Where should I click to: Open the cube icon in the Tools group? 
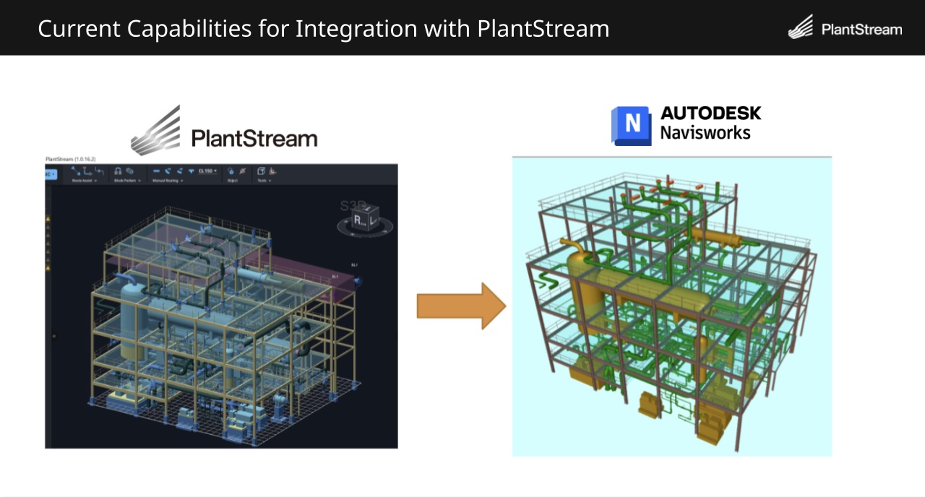(x=260, y=170)
